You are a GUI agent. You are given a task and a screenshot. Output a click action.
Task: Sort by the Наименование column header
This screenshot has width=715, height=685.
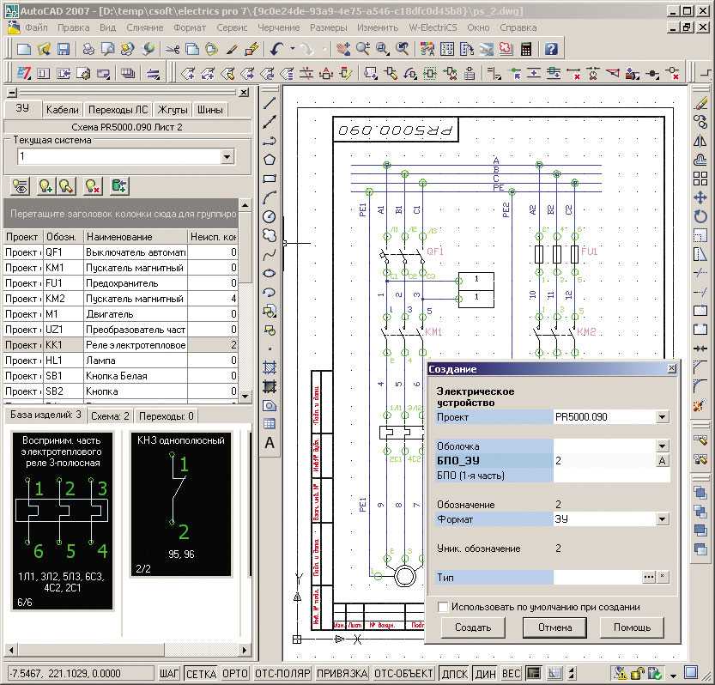pyautogui.click(x=136, y=237)
